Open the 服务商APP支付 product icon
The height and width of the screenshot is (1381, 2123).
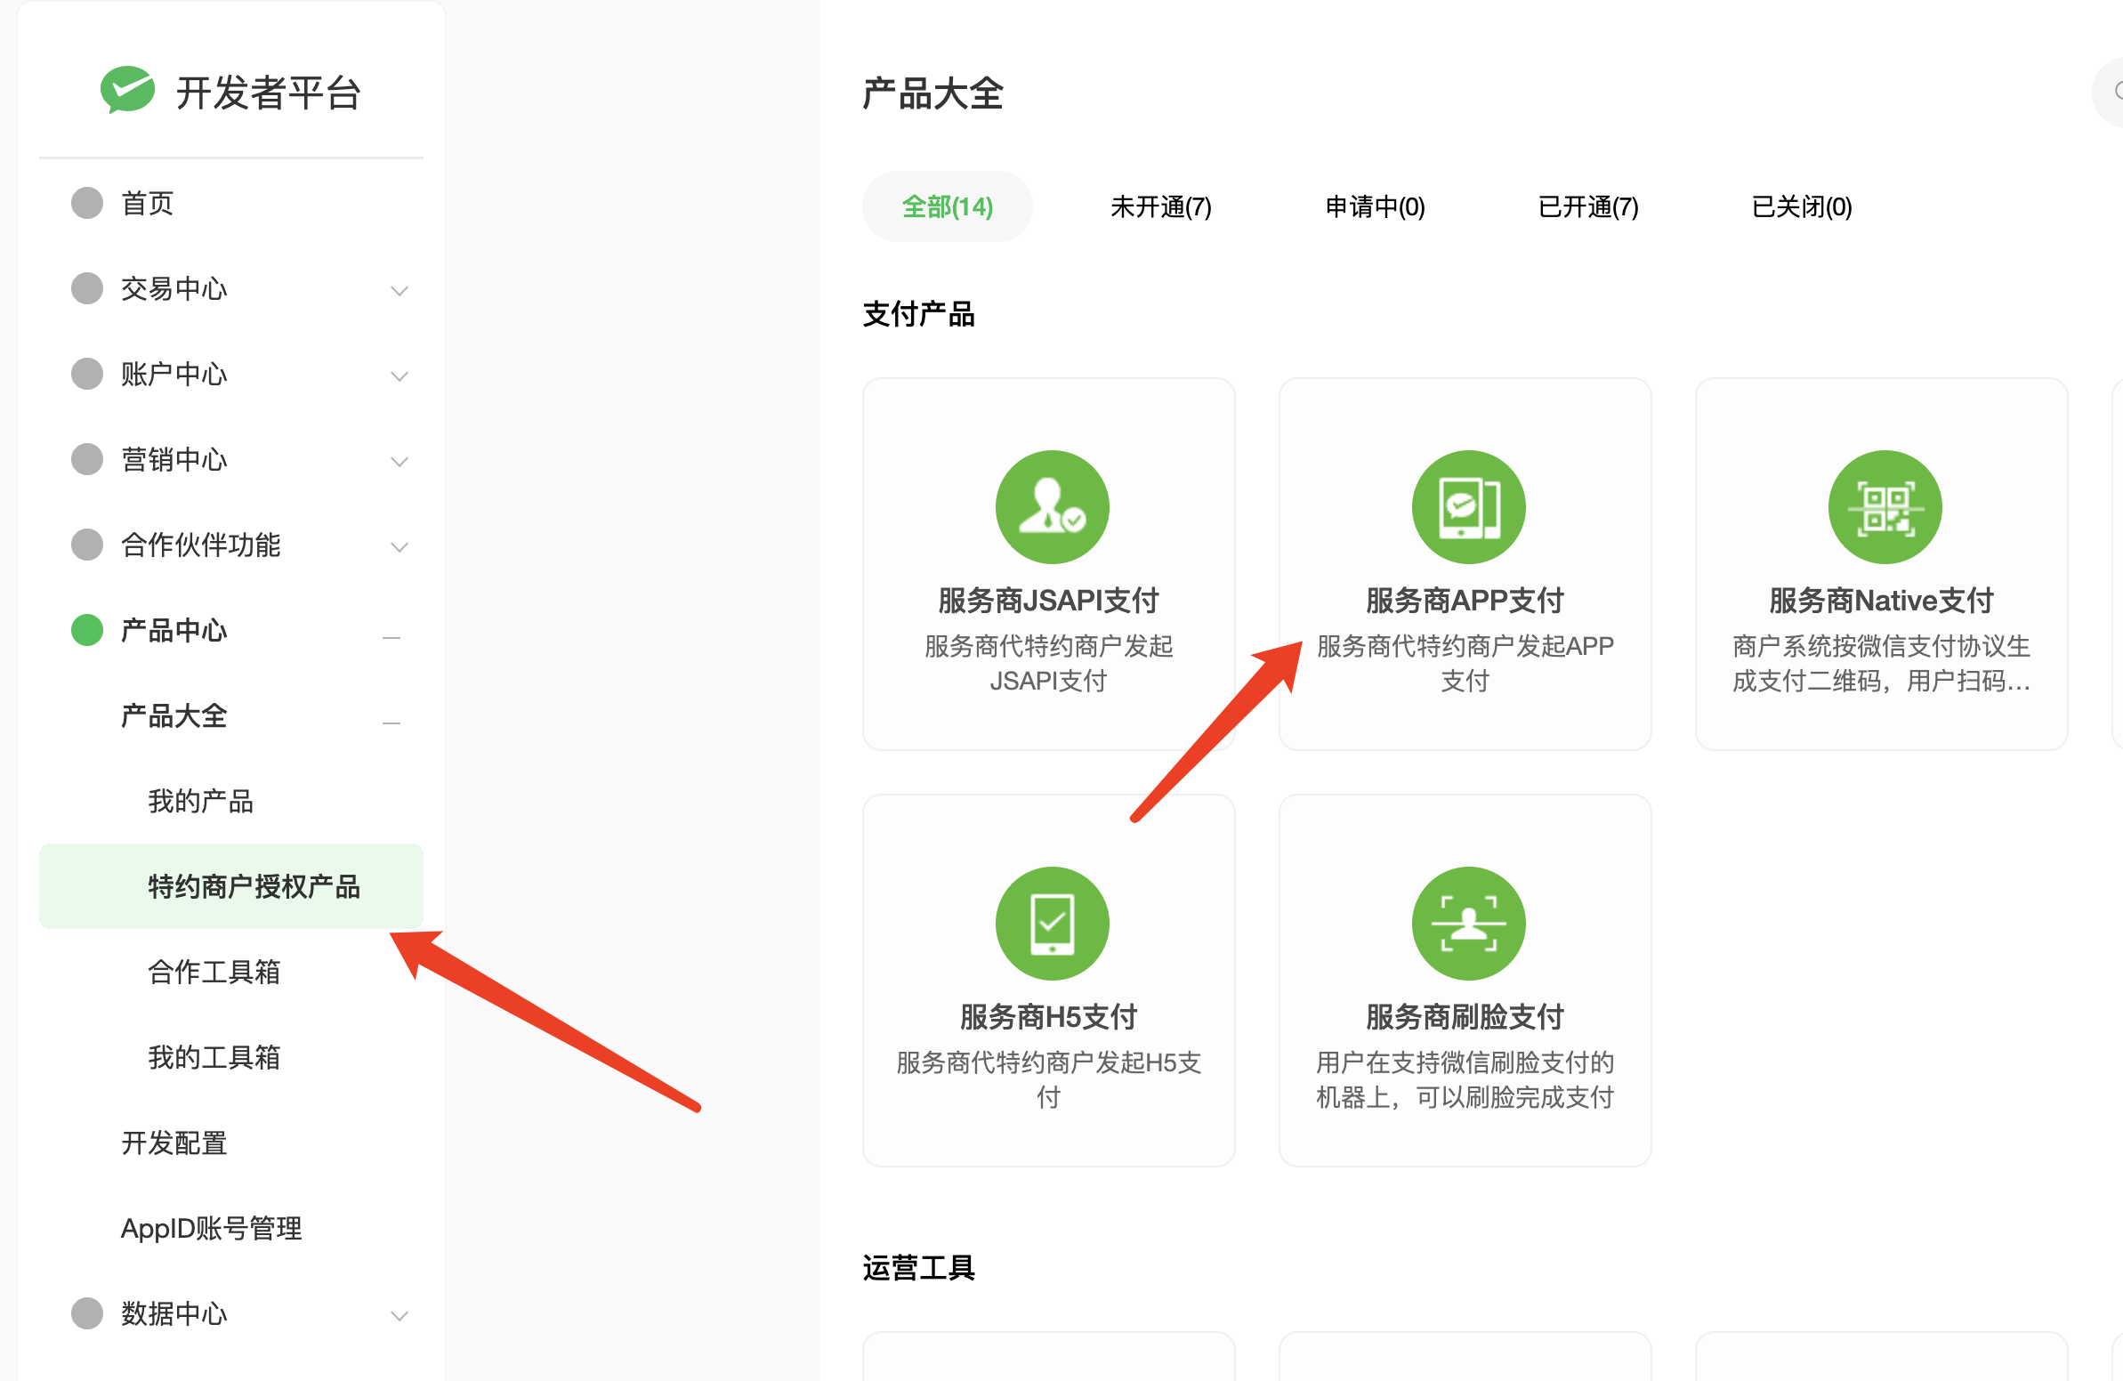click(x=1467, y=506)
